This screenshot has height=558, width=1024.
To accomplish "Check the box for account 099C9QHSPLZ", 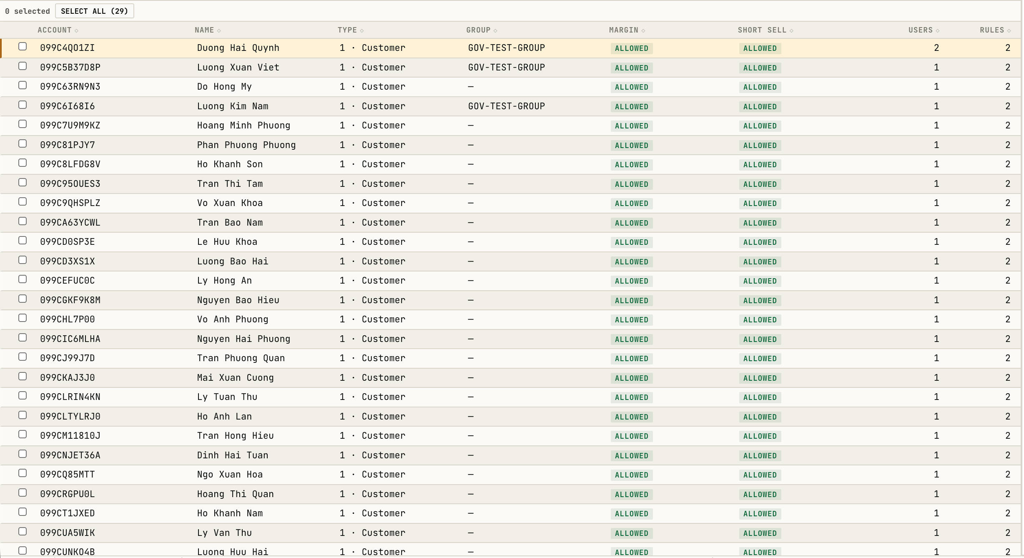I will [x=23, y=202].
